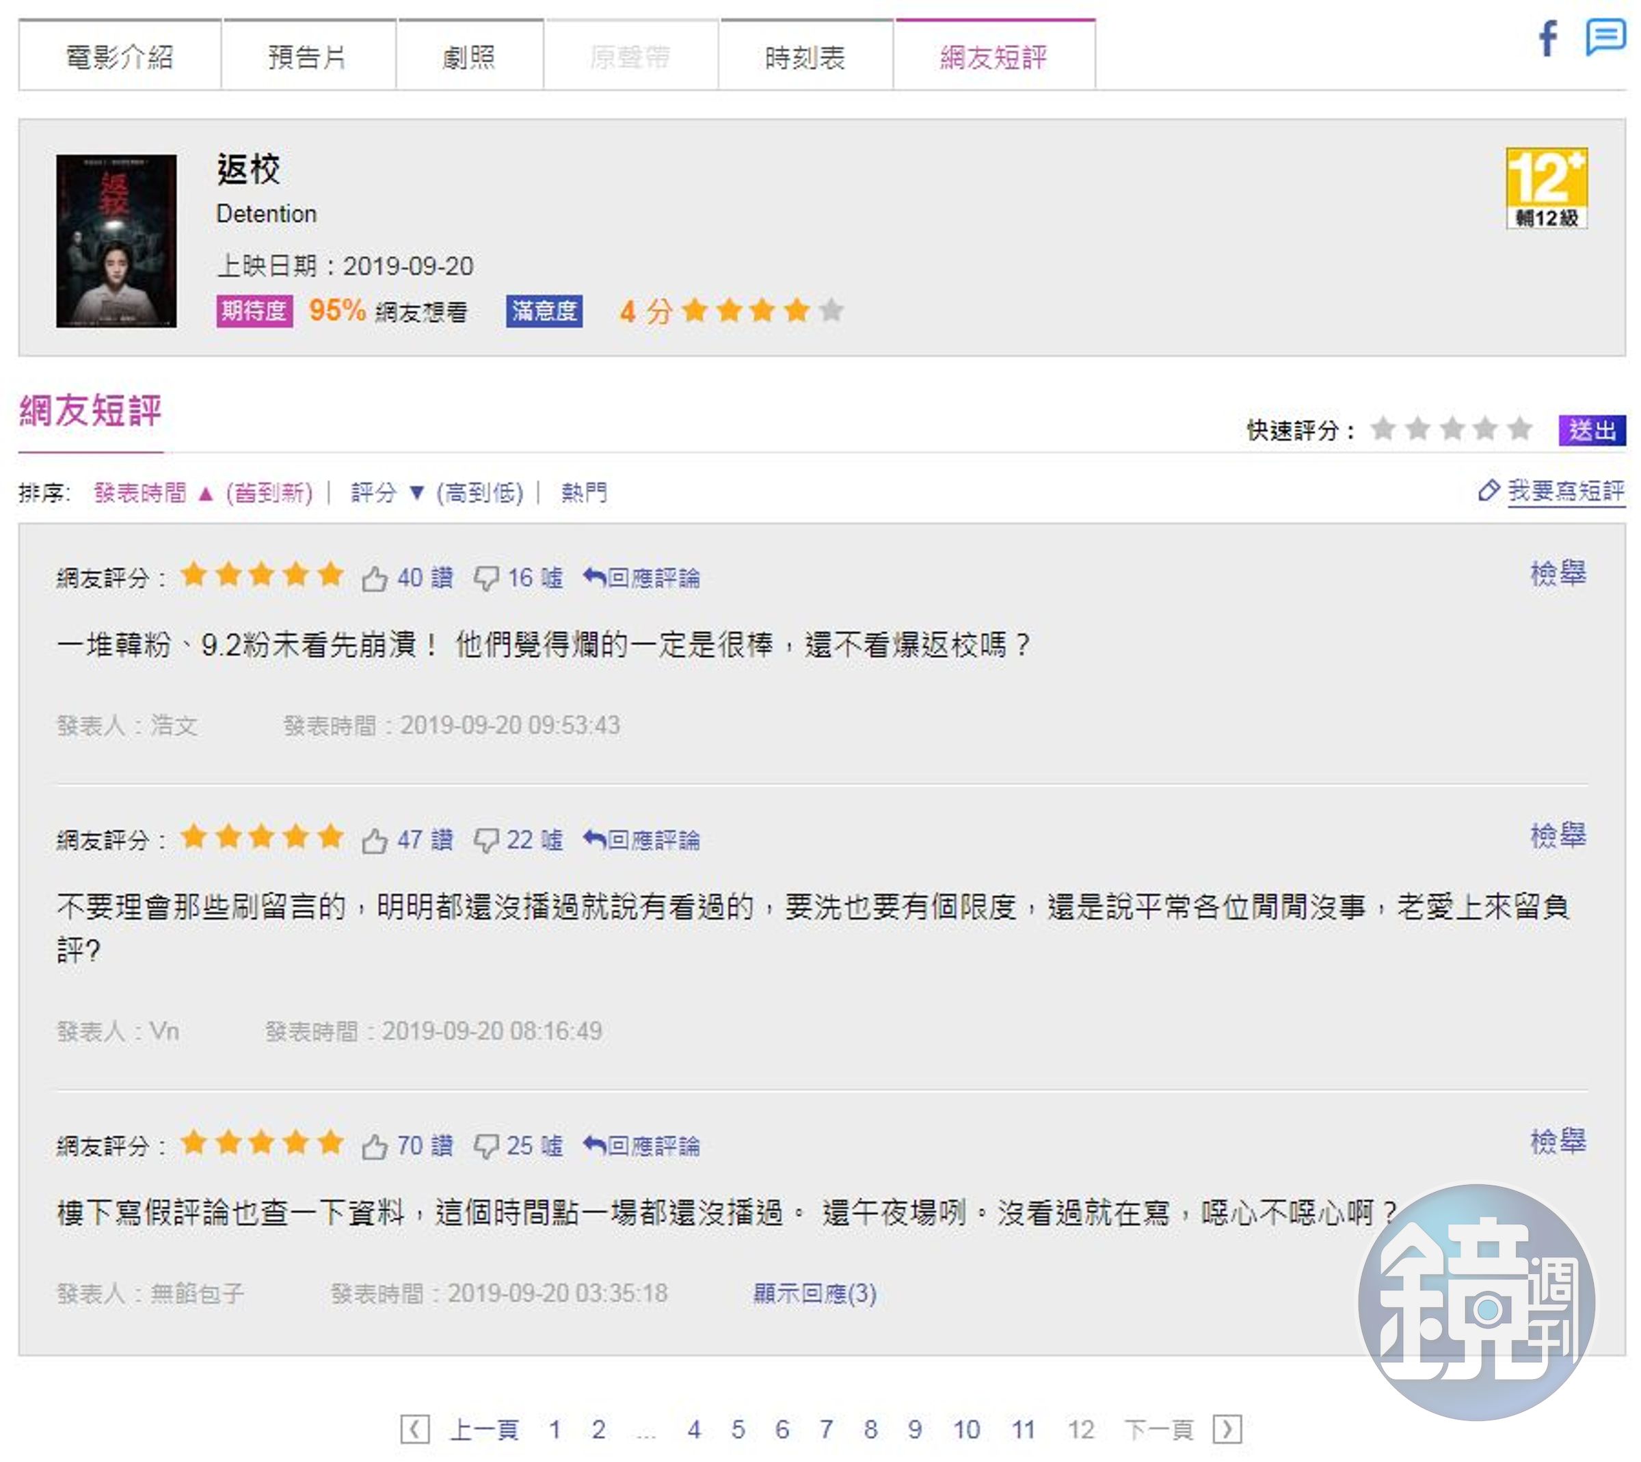
Task: Go to page 7 of reviews
Action: point(826,1430)
